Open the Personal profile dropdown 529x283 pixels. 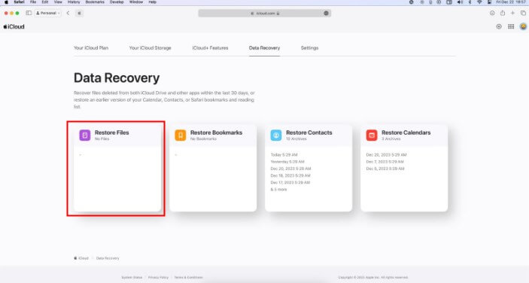[x=48, y=13]
